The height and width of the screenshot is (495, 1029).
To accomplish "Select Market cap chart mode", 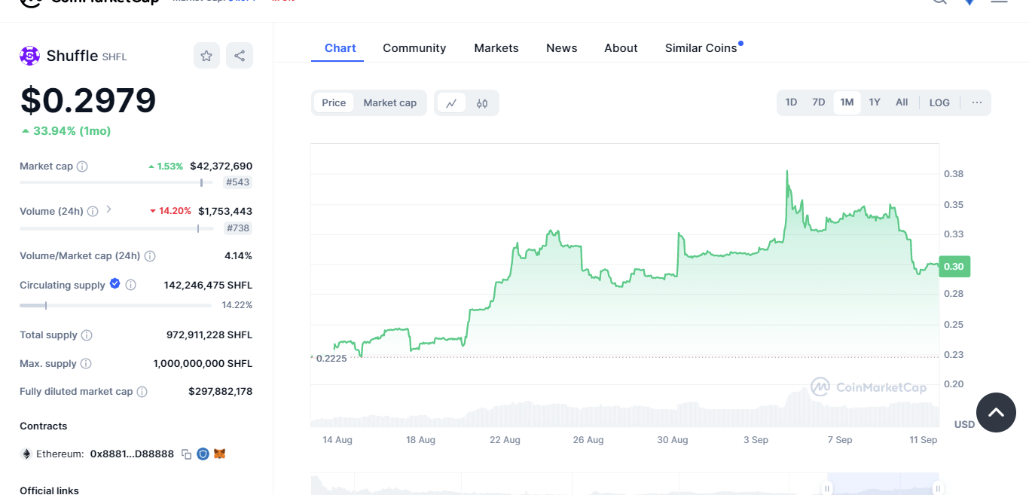I will [x=390, y=103].
